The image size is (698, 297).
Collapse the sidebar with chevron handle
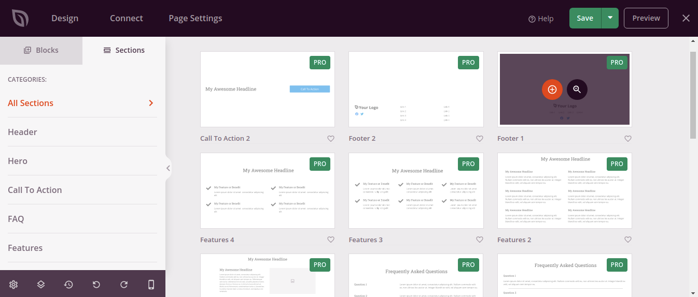pos(168,168)
